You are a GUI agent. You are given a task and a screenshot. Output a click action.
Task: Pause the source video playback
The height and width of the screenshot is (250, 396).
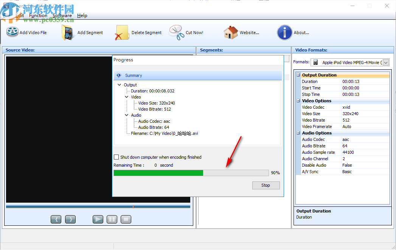(x=112, y=219)
